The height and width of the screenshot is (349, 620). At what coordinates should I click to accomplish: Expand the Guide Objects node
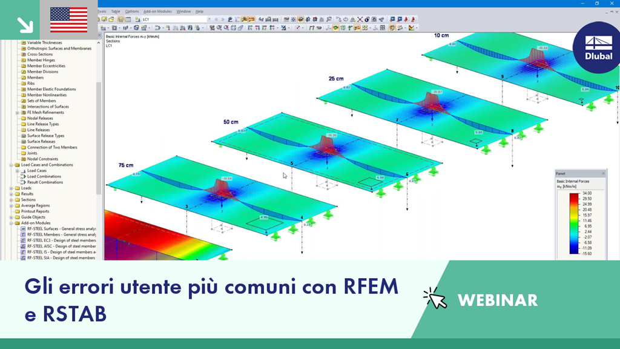(11, 218)
